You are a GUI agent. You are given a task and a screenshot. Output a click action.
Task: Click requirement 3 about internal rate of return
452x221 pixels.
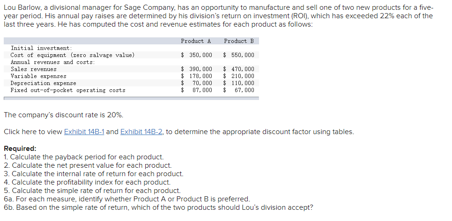[93, 174]
